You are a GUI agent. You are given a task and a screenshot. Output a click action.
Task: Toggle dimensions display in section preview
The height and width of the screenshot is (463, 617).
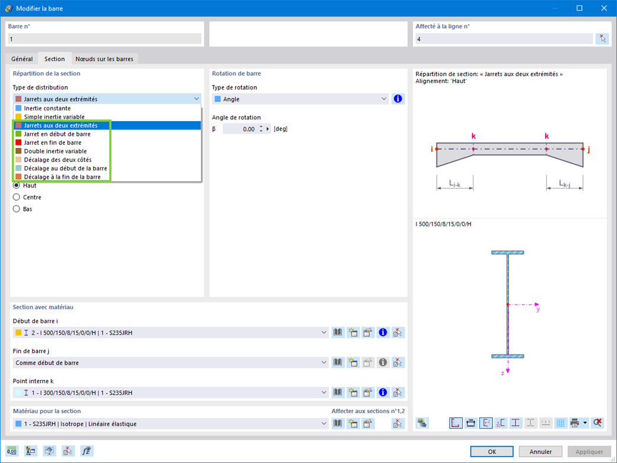470,423
